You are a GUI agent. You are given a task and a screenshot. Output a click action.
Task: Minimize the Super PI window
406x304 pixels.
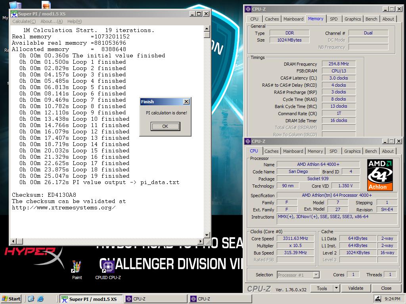tap(192, 14)
